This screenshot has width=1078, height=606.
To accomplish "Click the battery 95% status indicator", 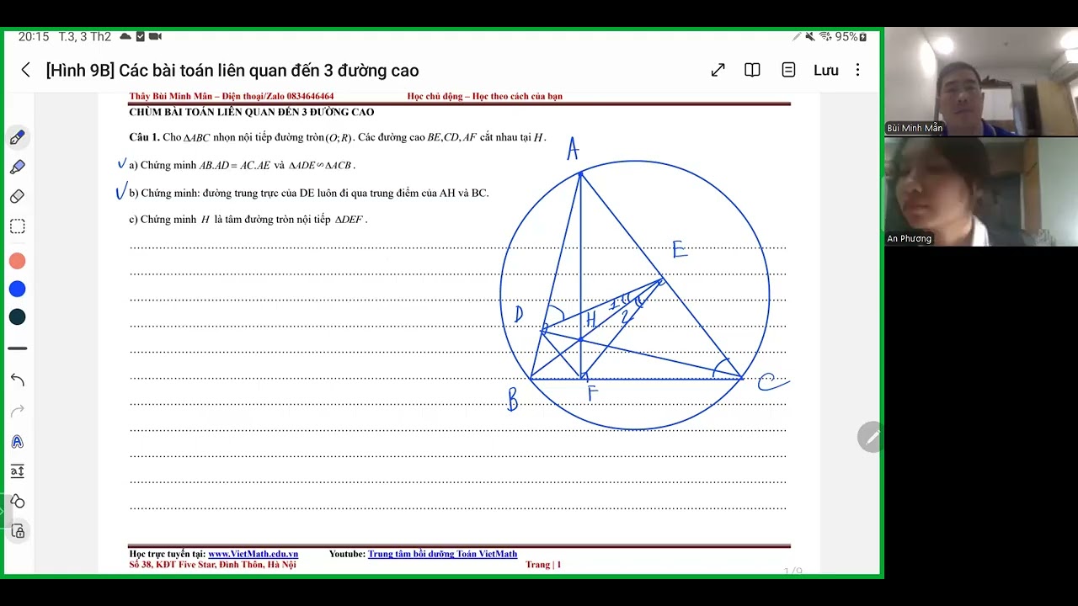I will (852, 37).
